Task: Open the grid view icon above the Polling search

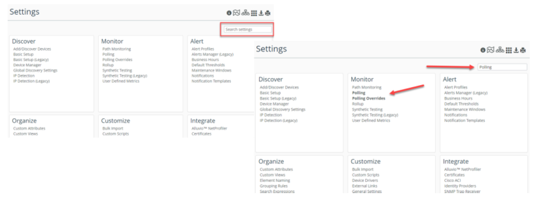Action: tap(509, 50)
